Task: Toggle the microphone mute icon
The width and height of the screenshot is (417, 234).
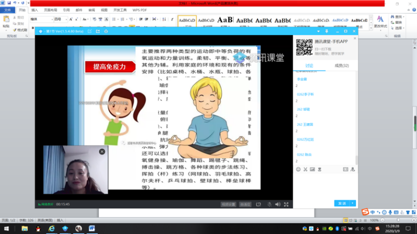Action: (269, 204)
